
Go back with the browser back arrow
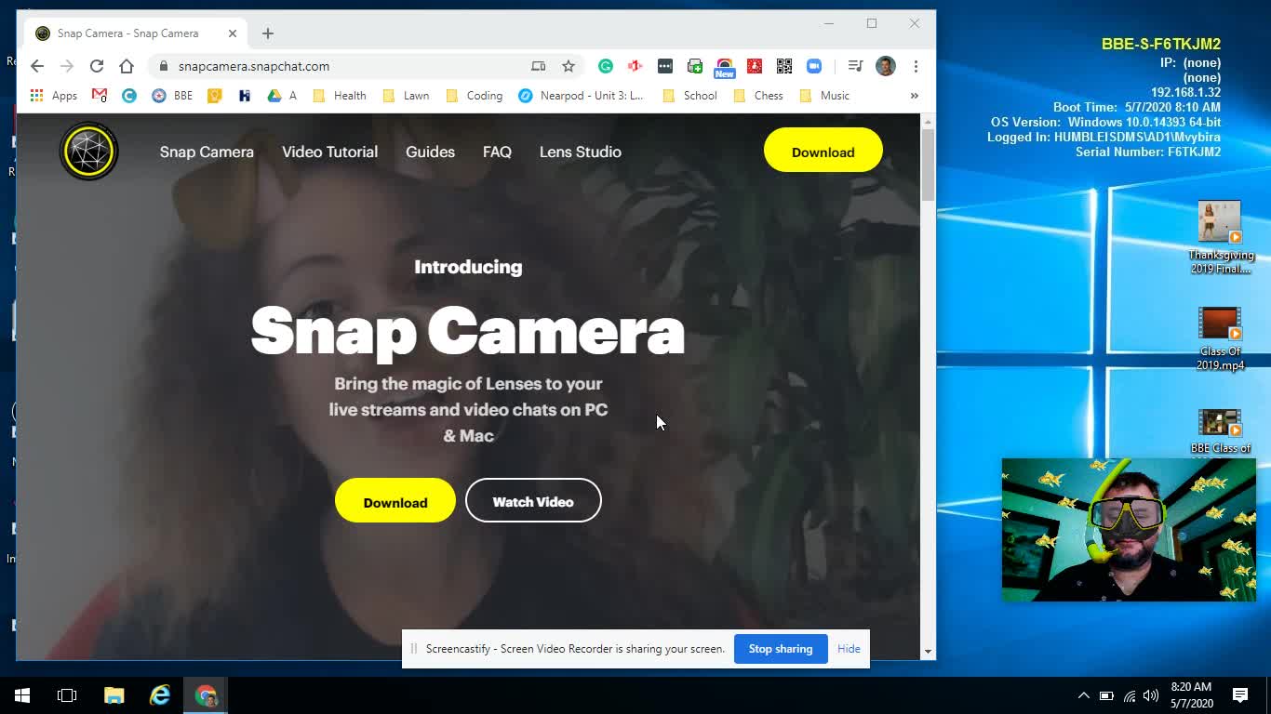tap(36, 66)
